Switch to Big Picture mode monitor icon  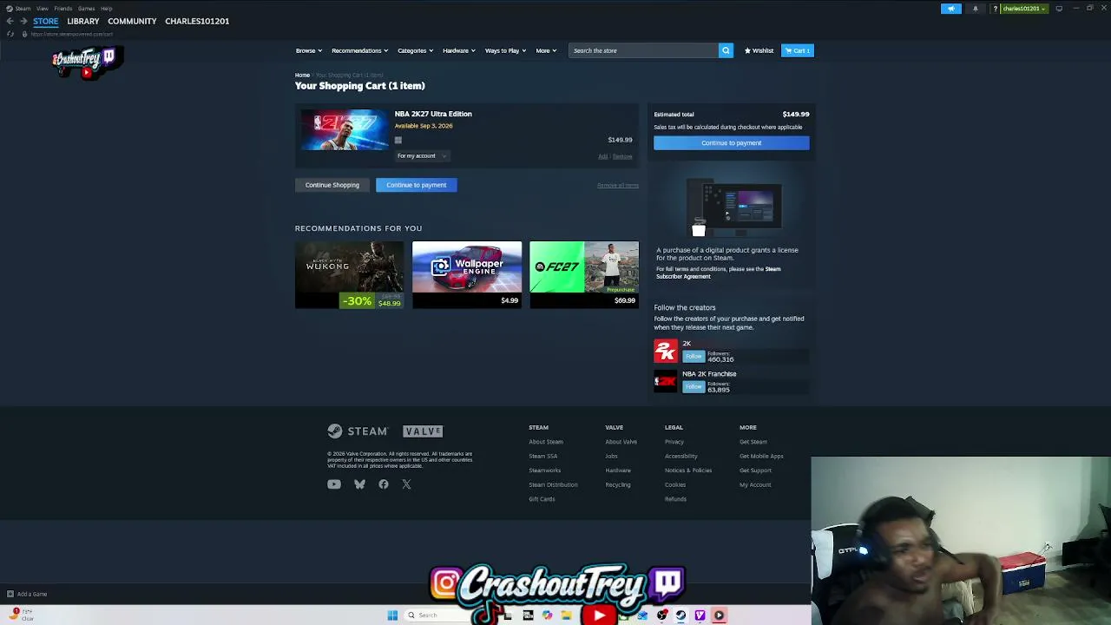tap(1059, 9)
